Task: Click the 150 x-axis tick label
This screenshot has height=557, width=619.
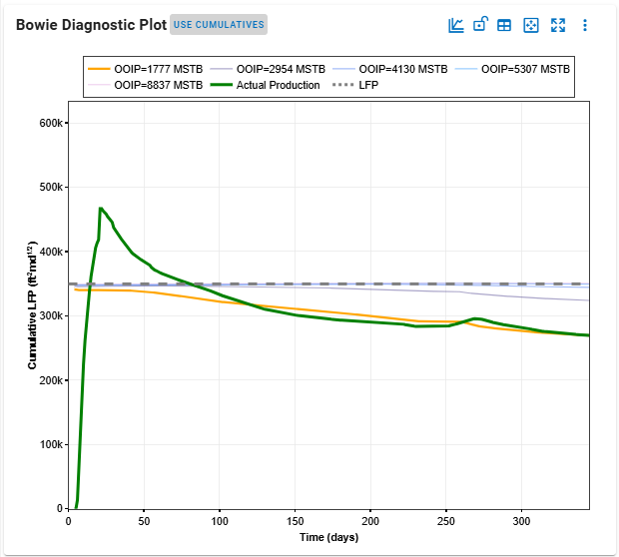Action: click(x=295, y=521)
